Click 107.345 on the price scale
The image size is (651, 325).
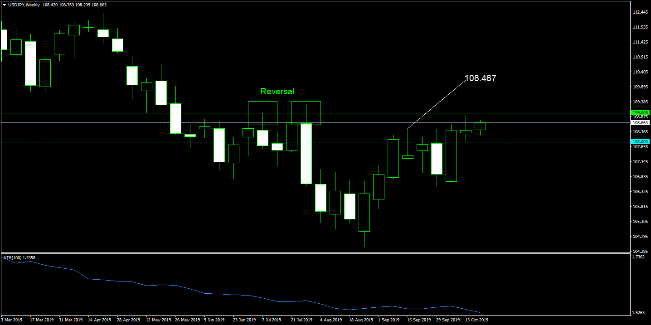tap(640, 162)
